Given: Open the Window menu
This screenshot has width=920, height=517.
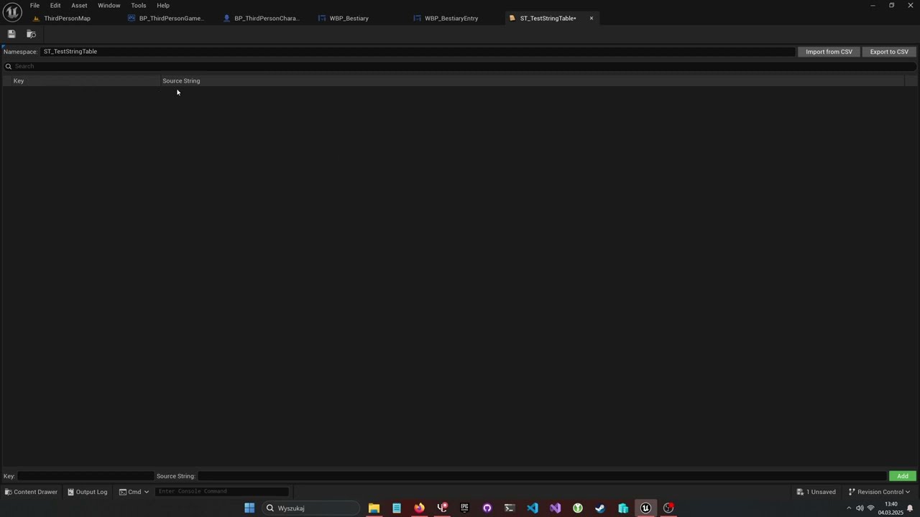Looking at the screenshot, I should 109,5.
